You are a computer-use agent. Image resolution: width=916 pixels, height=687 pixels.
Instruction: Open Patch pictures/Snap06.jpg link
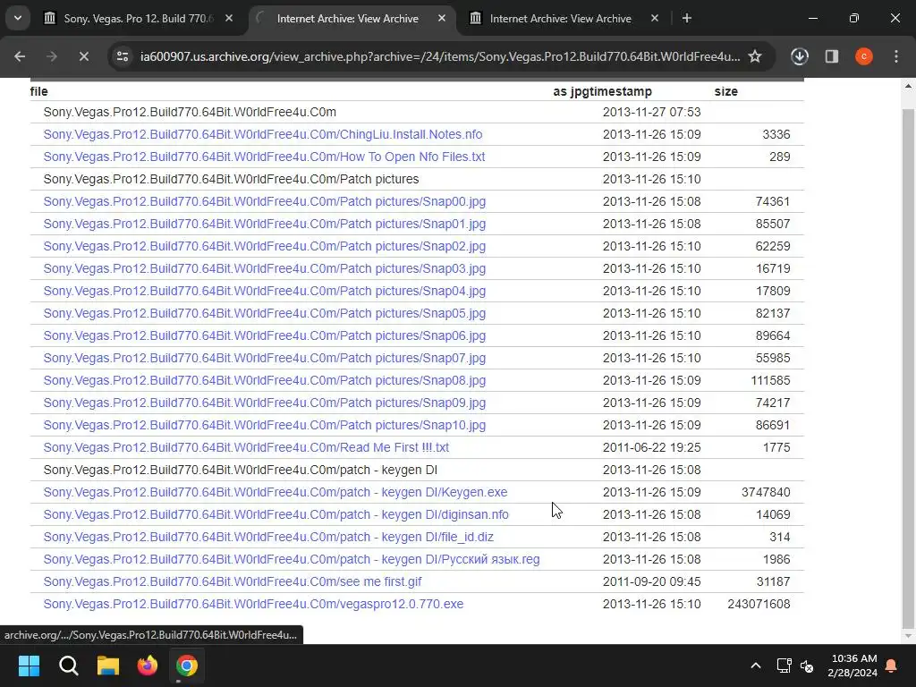pos(265,336)
